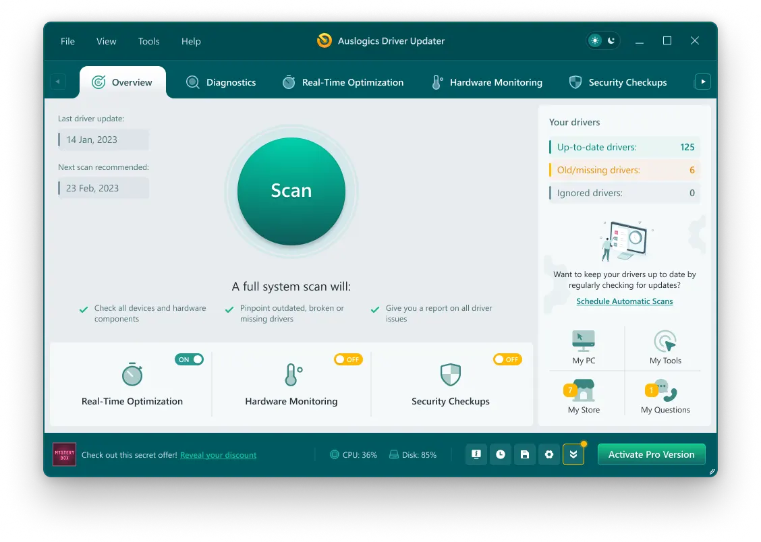Click the thermometer icon on Hardware Monitoring tab
761x542 pixels.
coord(436,82)
